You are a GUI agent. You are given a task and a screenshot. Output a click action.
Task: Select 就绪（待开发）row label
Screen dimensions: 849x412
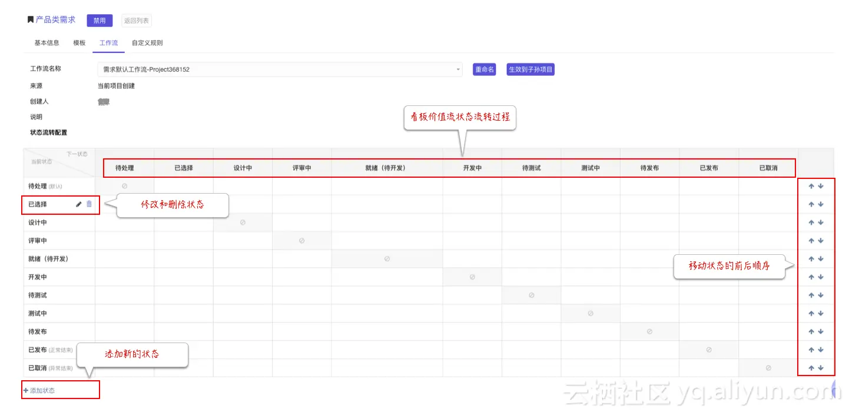coord(48,259)
